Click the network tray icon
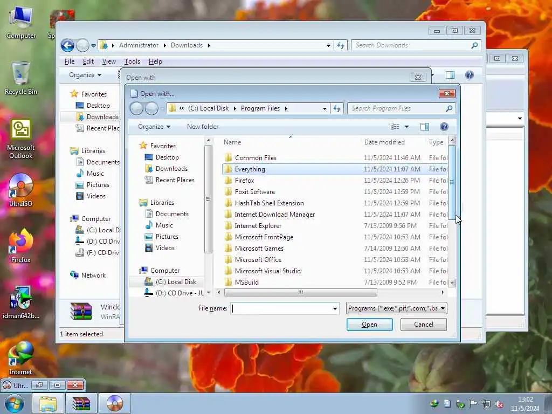552x414 pixels. [x=486, y=404]
